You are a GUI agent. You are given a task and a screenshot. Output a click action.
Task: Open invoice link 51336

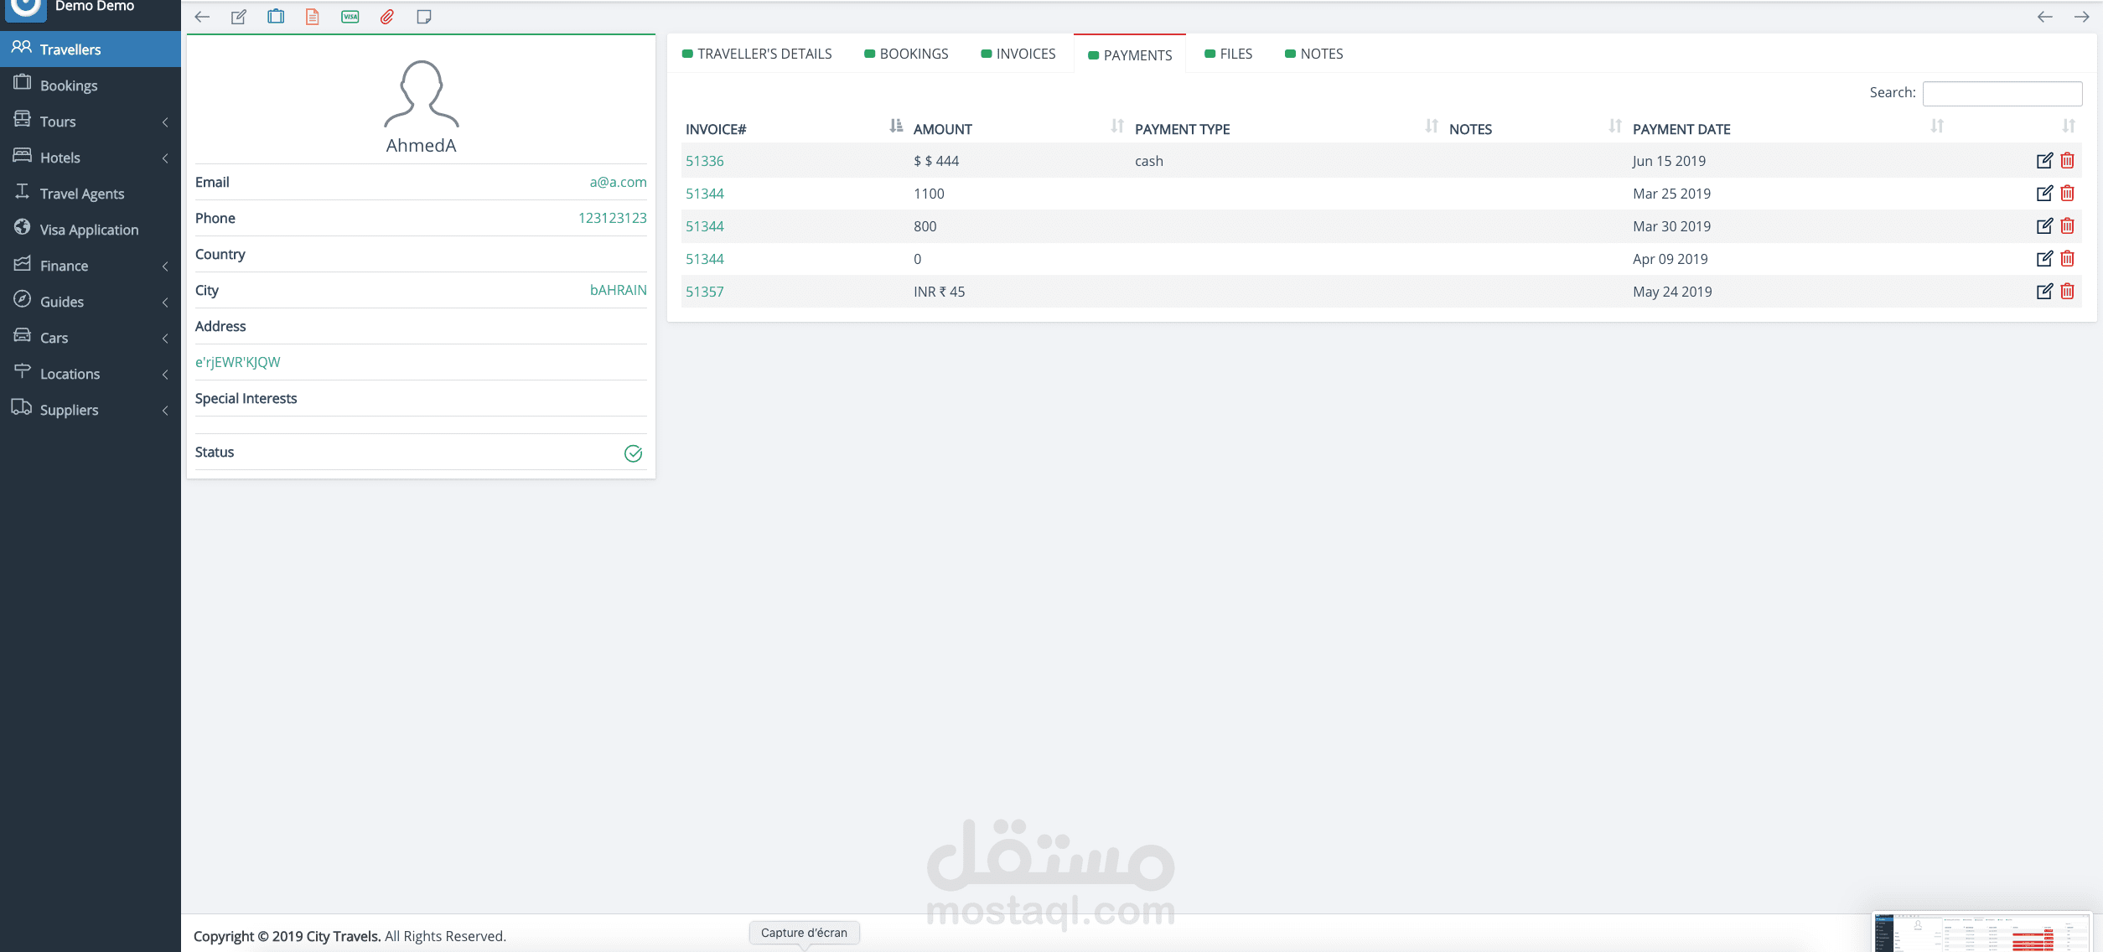click(704, 161)
